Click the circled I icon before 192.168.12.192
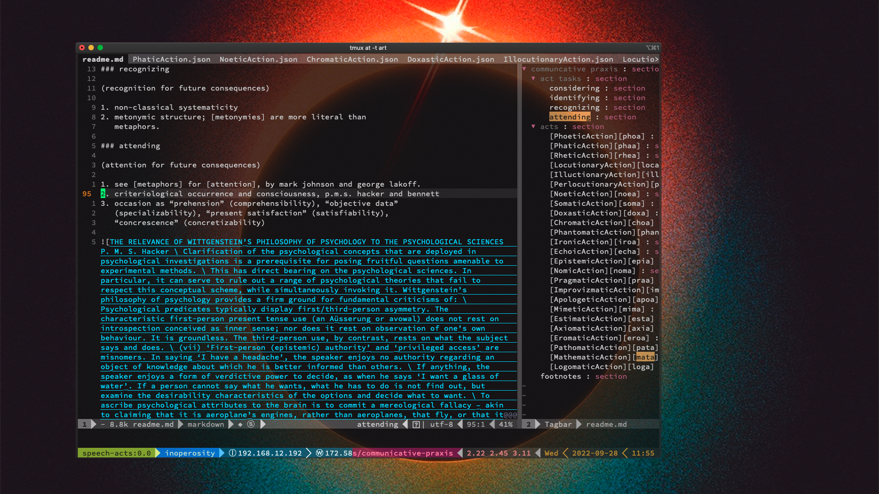 233,453
